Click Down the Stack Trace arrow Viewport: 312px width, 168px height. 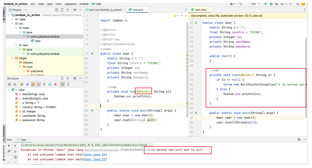(x=15, y=151)
